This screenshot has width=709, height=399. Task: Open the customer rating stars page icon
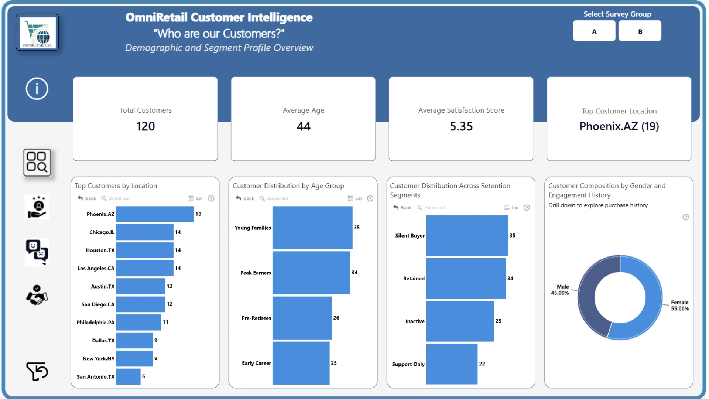[x=37, y=207]
